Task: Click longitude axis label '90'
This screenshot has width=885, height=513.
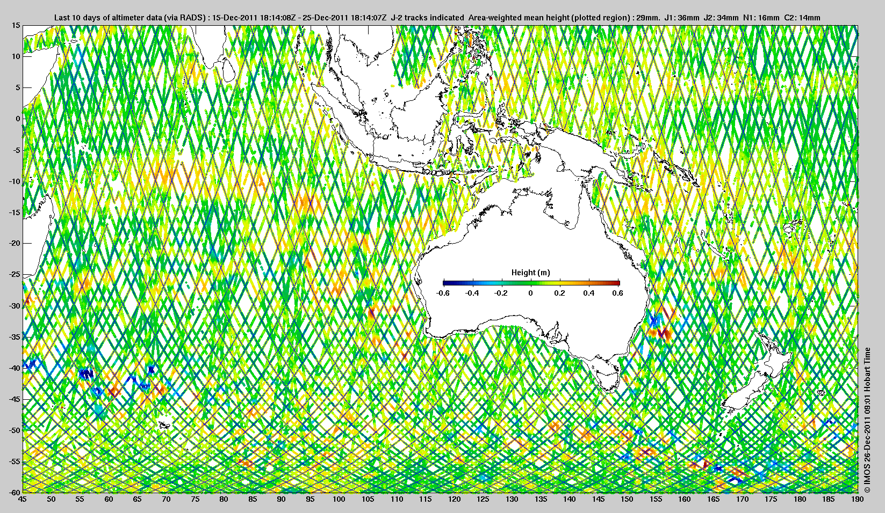Action: (x=282, y=499)
